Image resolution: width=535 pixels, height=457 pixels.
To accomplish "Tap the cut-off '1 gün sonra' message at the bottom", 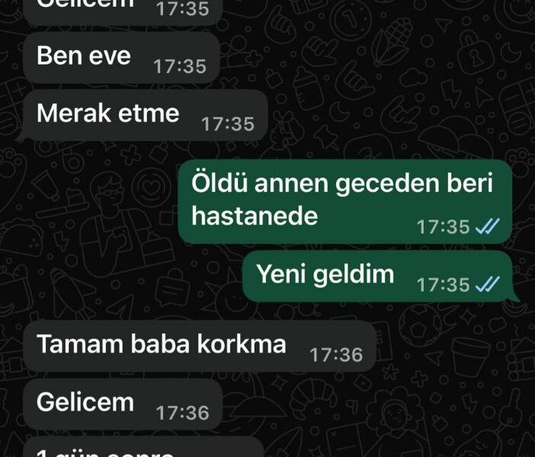I will pos(143,447).
